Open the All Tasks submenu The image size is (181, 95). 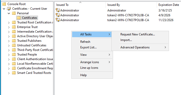pyautogui.click(x=92, y=34)
